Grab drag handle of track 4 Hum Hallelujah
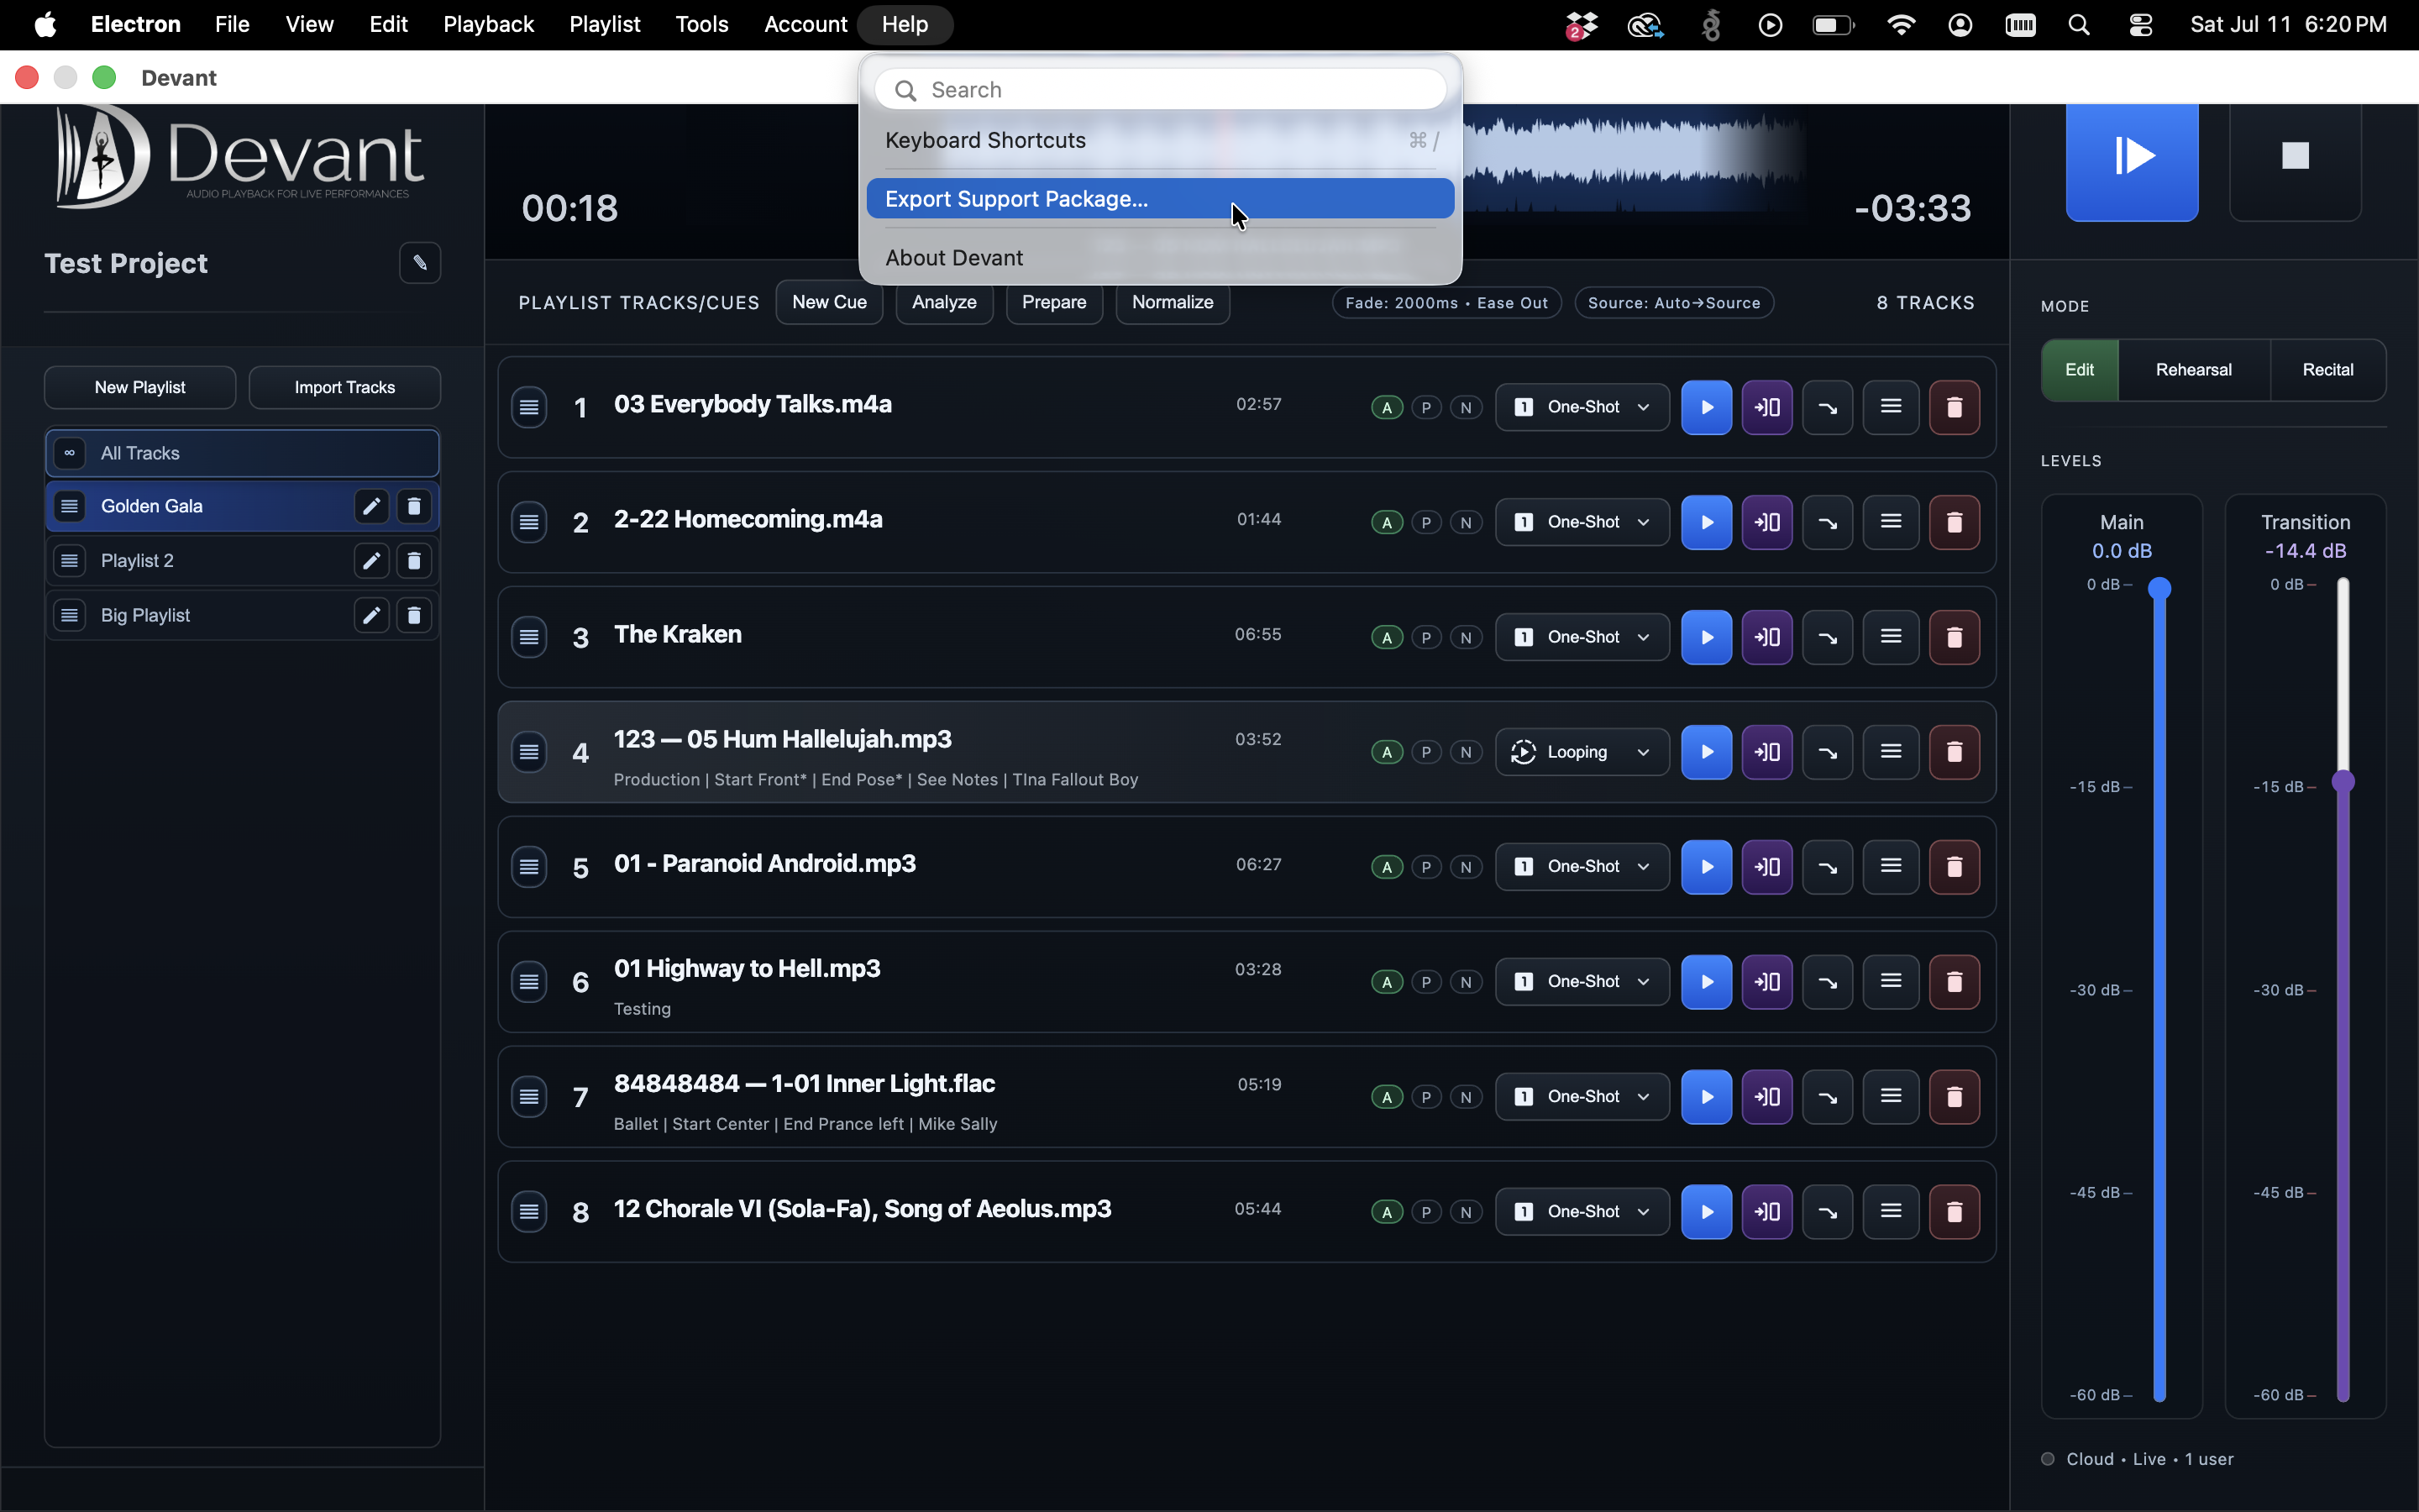 click(x=529, y=752)
